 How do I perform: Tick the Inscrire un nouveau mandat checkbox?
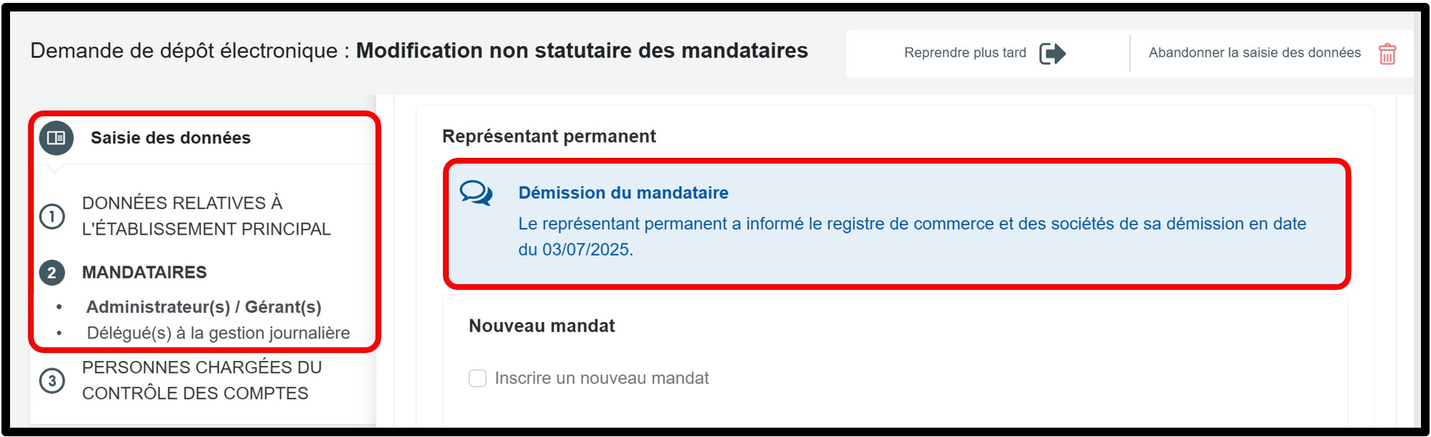click(x=477, y=378)
